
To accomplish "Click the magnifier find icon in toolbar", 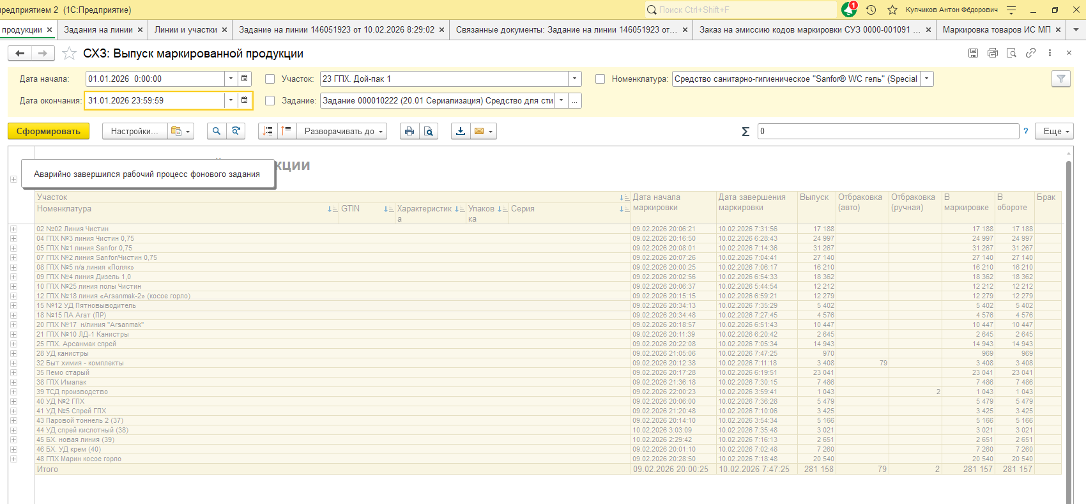I will 217,131.
